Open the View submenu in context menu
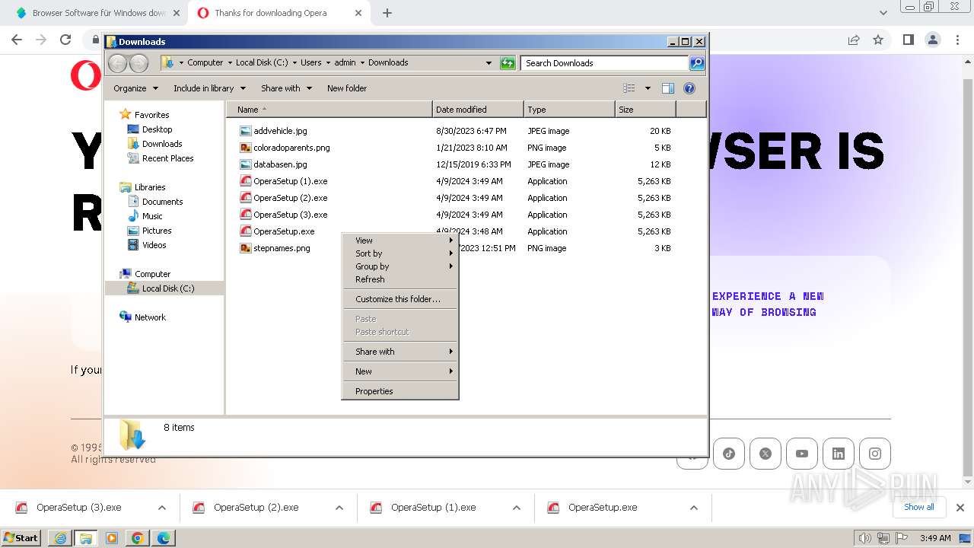Screen dimensions: 974x548 (x=400, y=241)
